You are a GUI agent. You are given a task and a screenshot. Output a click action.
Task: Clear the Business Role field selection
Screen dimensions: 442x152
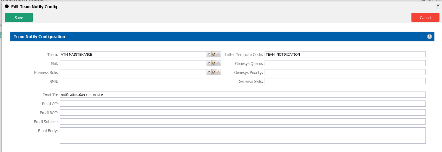click(x=219, y=72)
